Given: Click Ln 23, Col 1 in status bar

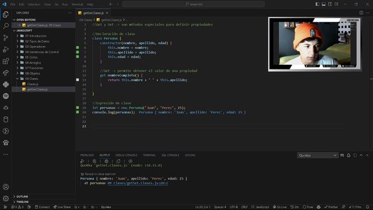Looking at the screenshot, I should [203, 207].
